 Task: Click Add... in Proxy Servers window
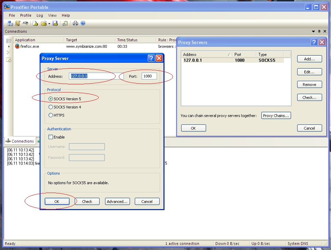[310, 59]
